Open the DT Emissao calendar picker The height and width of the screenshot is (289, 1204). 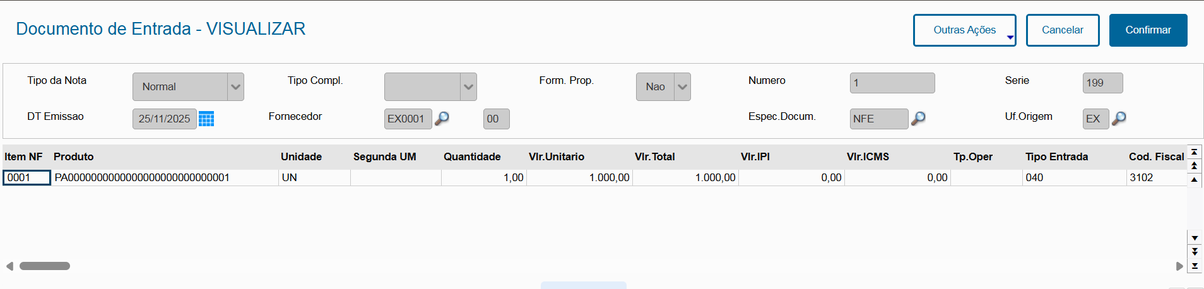pos(206,119)
